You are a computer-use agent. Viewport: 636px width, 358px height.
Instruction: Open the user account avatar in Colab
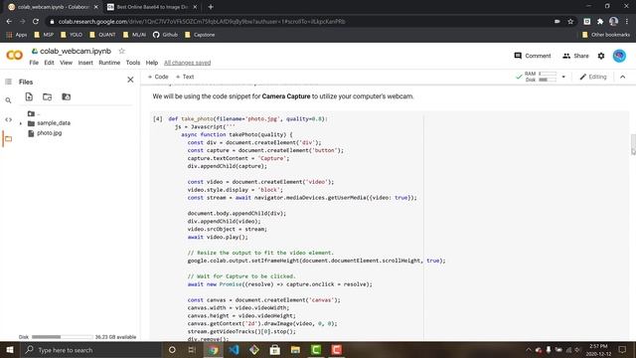click(619, 56)
